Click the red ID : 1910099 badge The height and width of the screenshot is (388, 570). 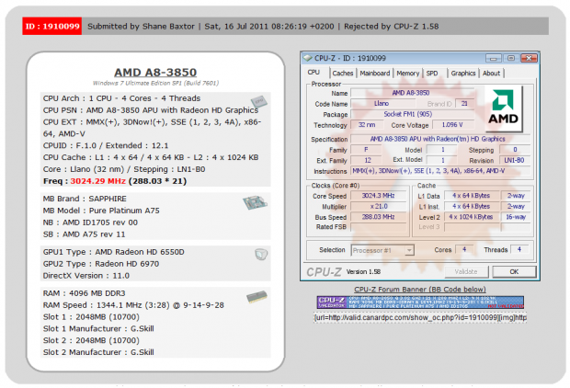[52, 26]
